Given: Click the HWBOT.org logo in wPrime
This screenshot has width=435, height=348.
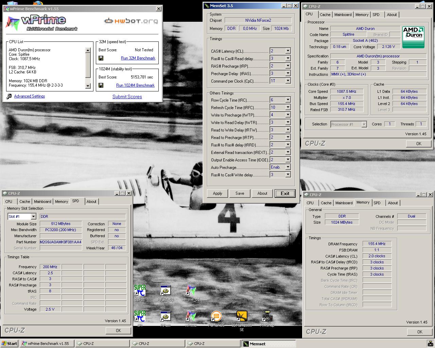Looking at the screenshot, I should (131, 21).
